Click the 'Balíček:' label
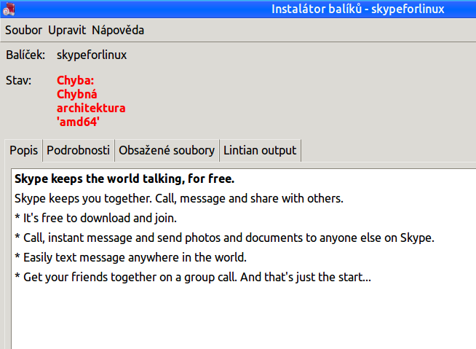The height and width of the screenshot is (349, 476). 25,55
